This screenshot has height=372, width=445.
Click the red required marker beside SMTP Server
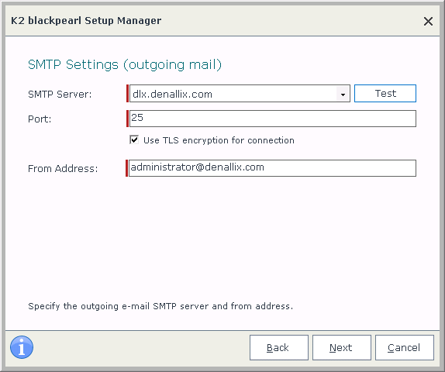coord(127,93)
